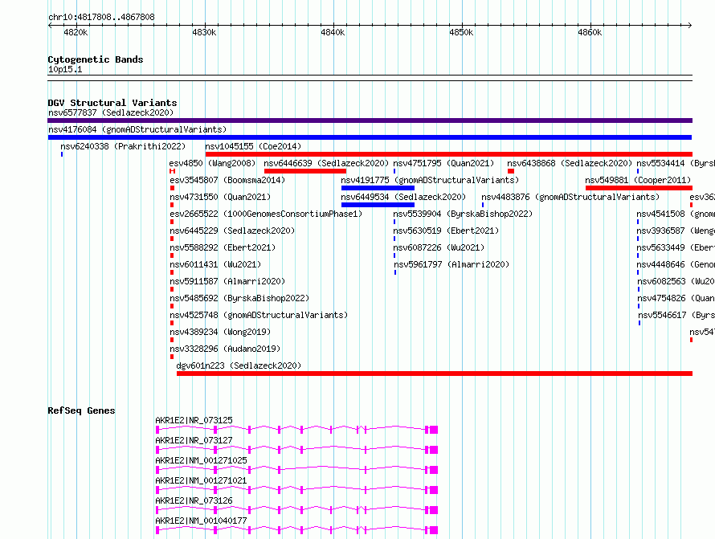
Task: Click the nsv4176084 (gnomADStructuralVariants) label
Action: pos(137,129)
